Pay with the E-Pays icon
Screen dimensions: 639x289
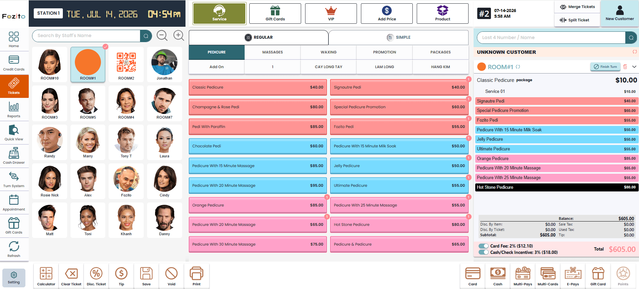click(x=573, y=276)
